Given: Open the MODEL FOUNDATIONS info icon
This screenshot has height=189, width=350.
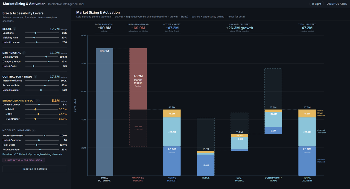Looking at the screenshot, I should coord(33,130).
